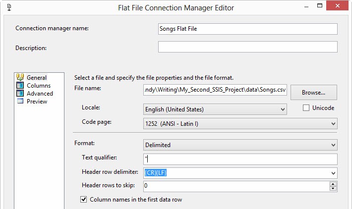The width and height of the screenshot is (352, 209).
Task: Focus the Text qualifier input field
Action: pos(240,159)
